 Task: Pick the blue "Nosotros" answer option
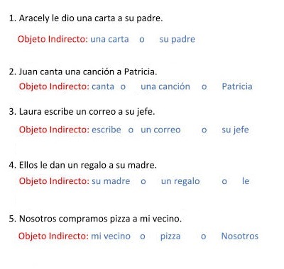pos(240,236)
